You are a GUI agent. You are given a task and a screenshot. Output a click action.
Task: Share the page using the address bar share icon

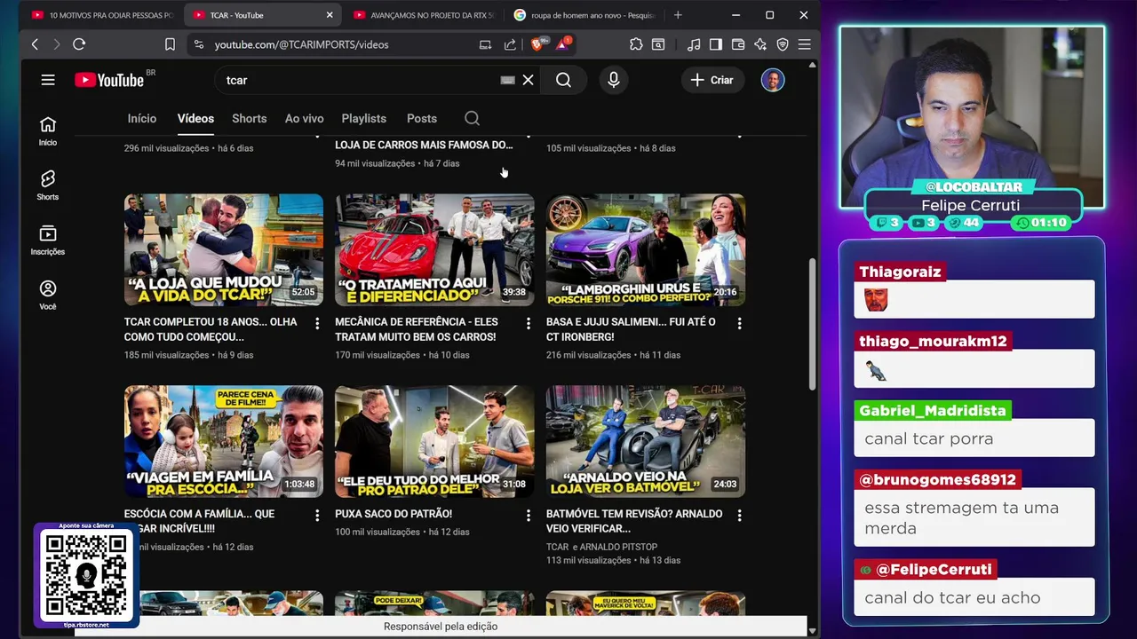click(510, 44)
